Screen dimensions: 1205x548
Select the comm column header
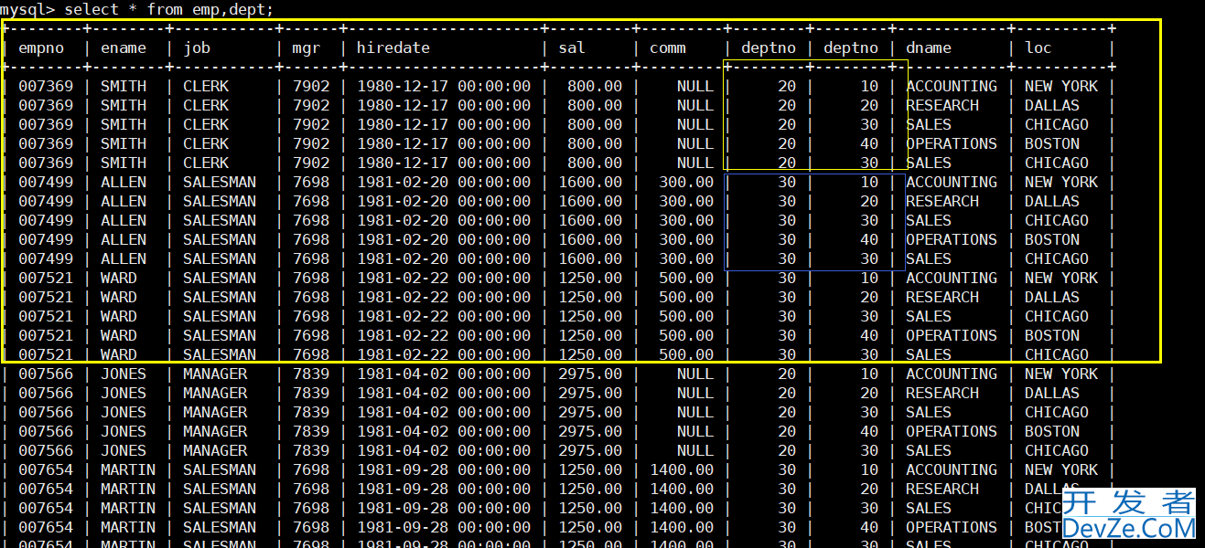tap(668, 47)
